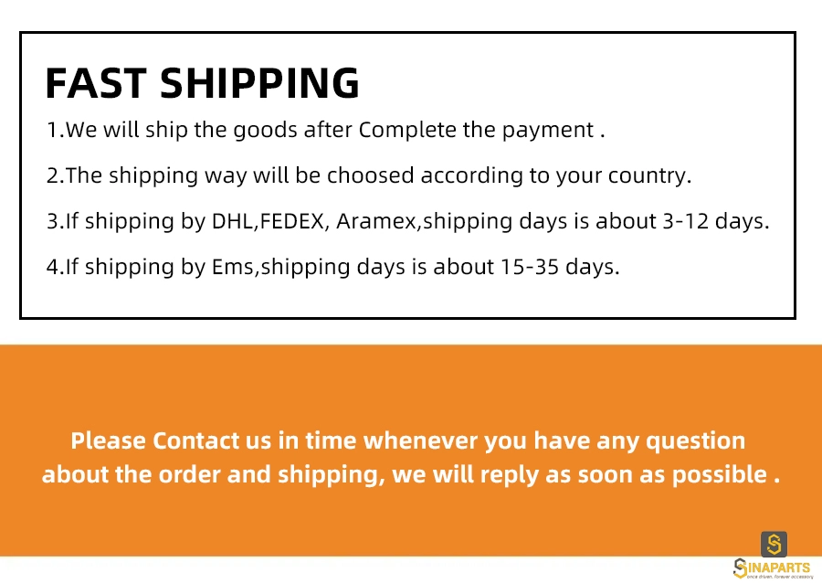The image size is (822, 583).
Task: Click the 'about the order and shipping' line
Action: pos(411,474)
